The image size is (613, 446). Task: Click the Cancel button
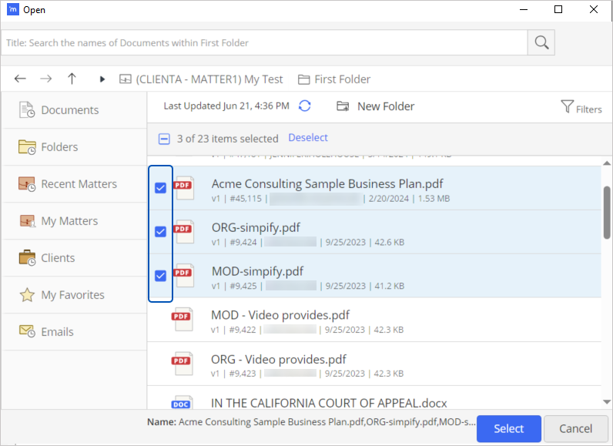pyautogui.click(x=575, y=428)
